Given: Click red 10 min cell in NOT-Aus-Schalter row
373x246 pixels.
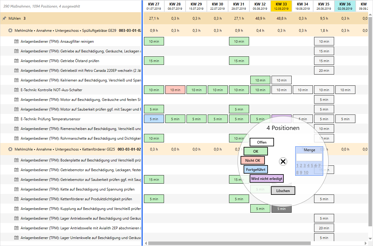Looking at the screenshot, I should pyautogui.click(x=175, y=90).
